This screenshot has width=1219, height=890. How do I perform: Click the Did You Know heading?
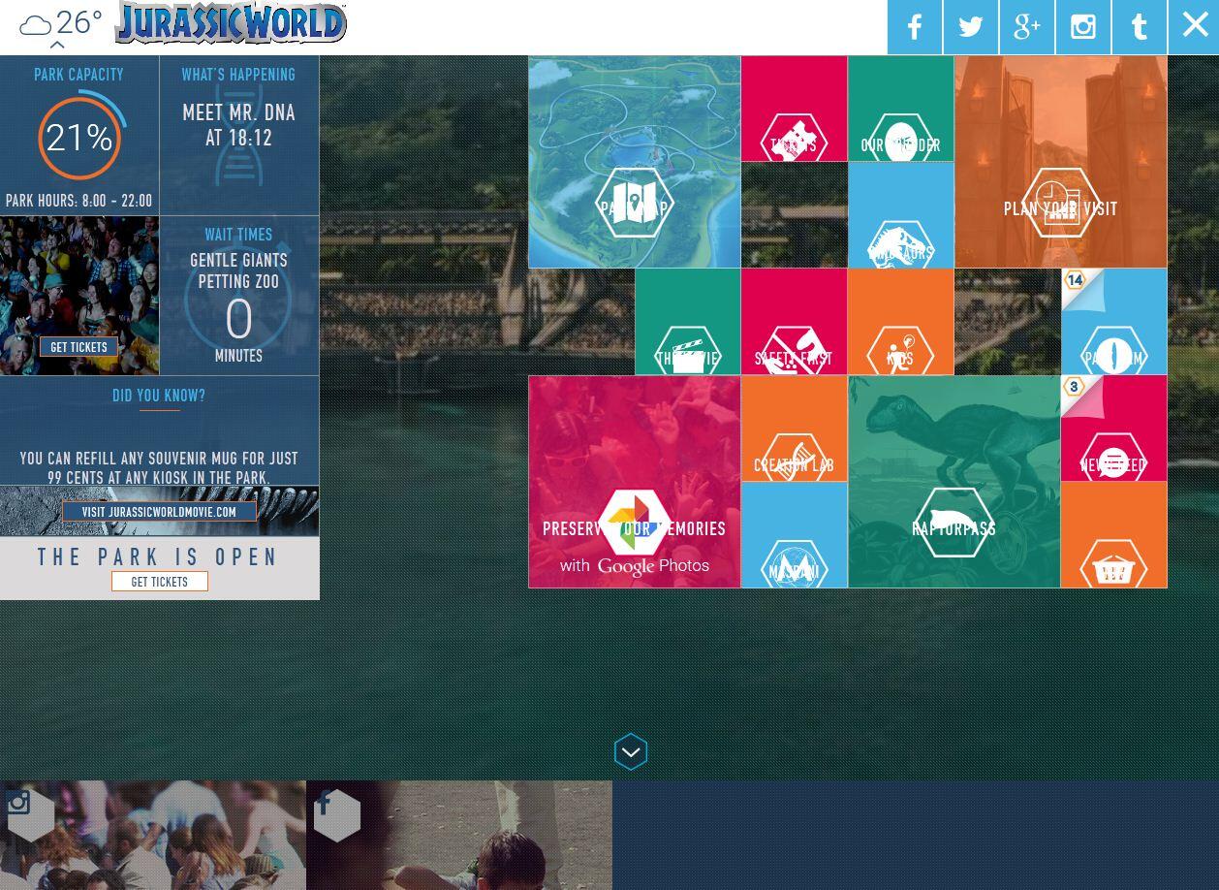click(159, 396)
